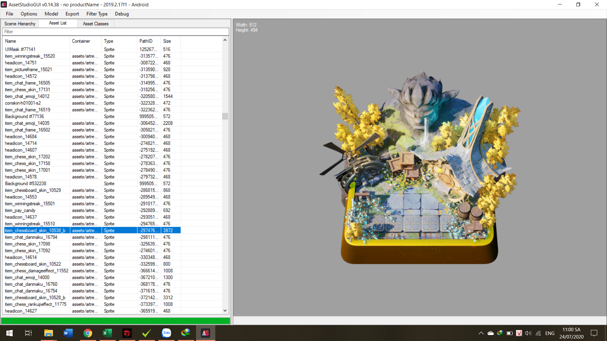Open the Zalo taskbar app
The height and width of the screenshot is (341, 607).
tap(166, 333)
